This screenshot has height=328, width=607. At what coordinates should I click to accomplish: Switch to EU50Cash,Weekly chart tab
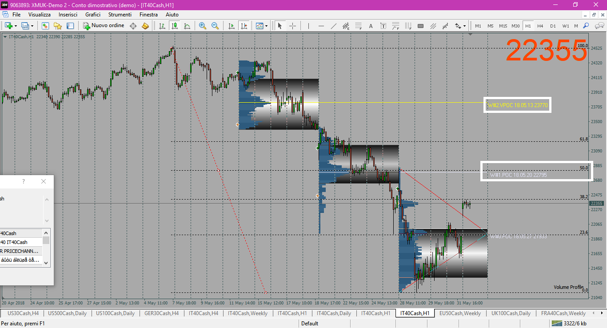point(460,313)
